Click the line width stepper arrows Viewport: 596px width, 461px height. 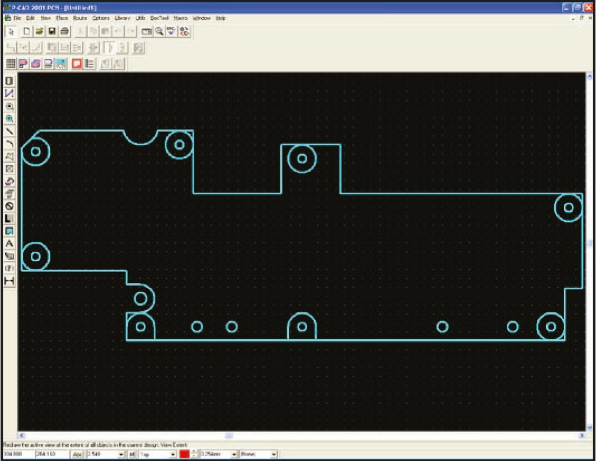pyautogui.click(x=195, y=454)
